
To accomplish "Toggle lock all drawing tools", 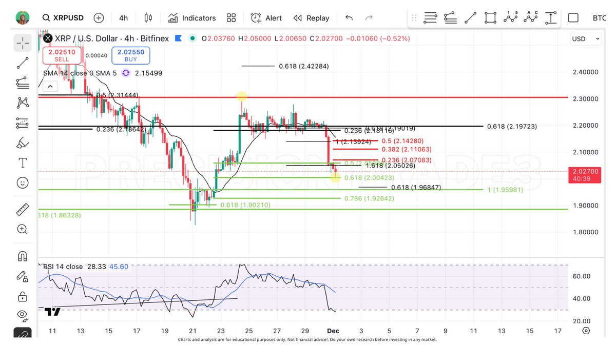I will coord(23,296).
